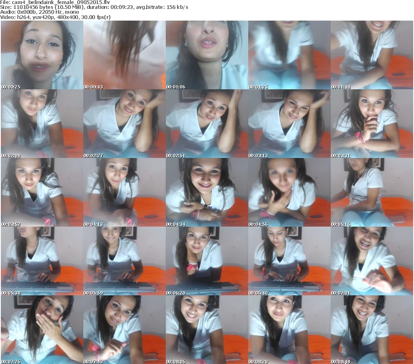Viewport: 414px width, 364px height.
Task: Open the preview frame marked 00:03:52
Action: pos(42,192)
